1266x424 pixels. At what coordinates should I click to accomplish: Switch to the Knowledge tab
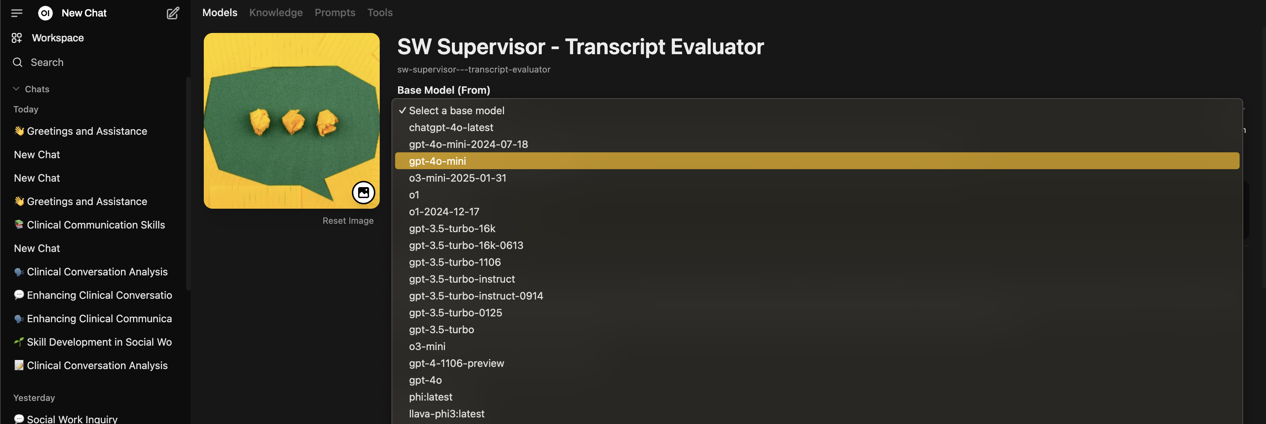(x=276, y=13)
